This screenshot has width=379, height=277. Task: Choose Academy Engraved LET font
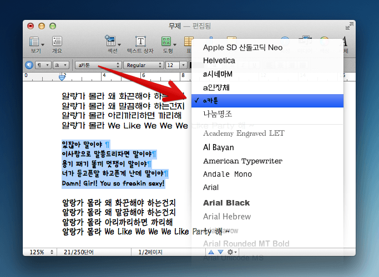267,133
